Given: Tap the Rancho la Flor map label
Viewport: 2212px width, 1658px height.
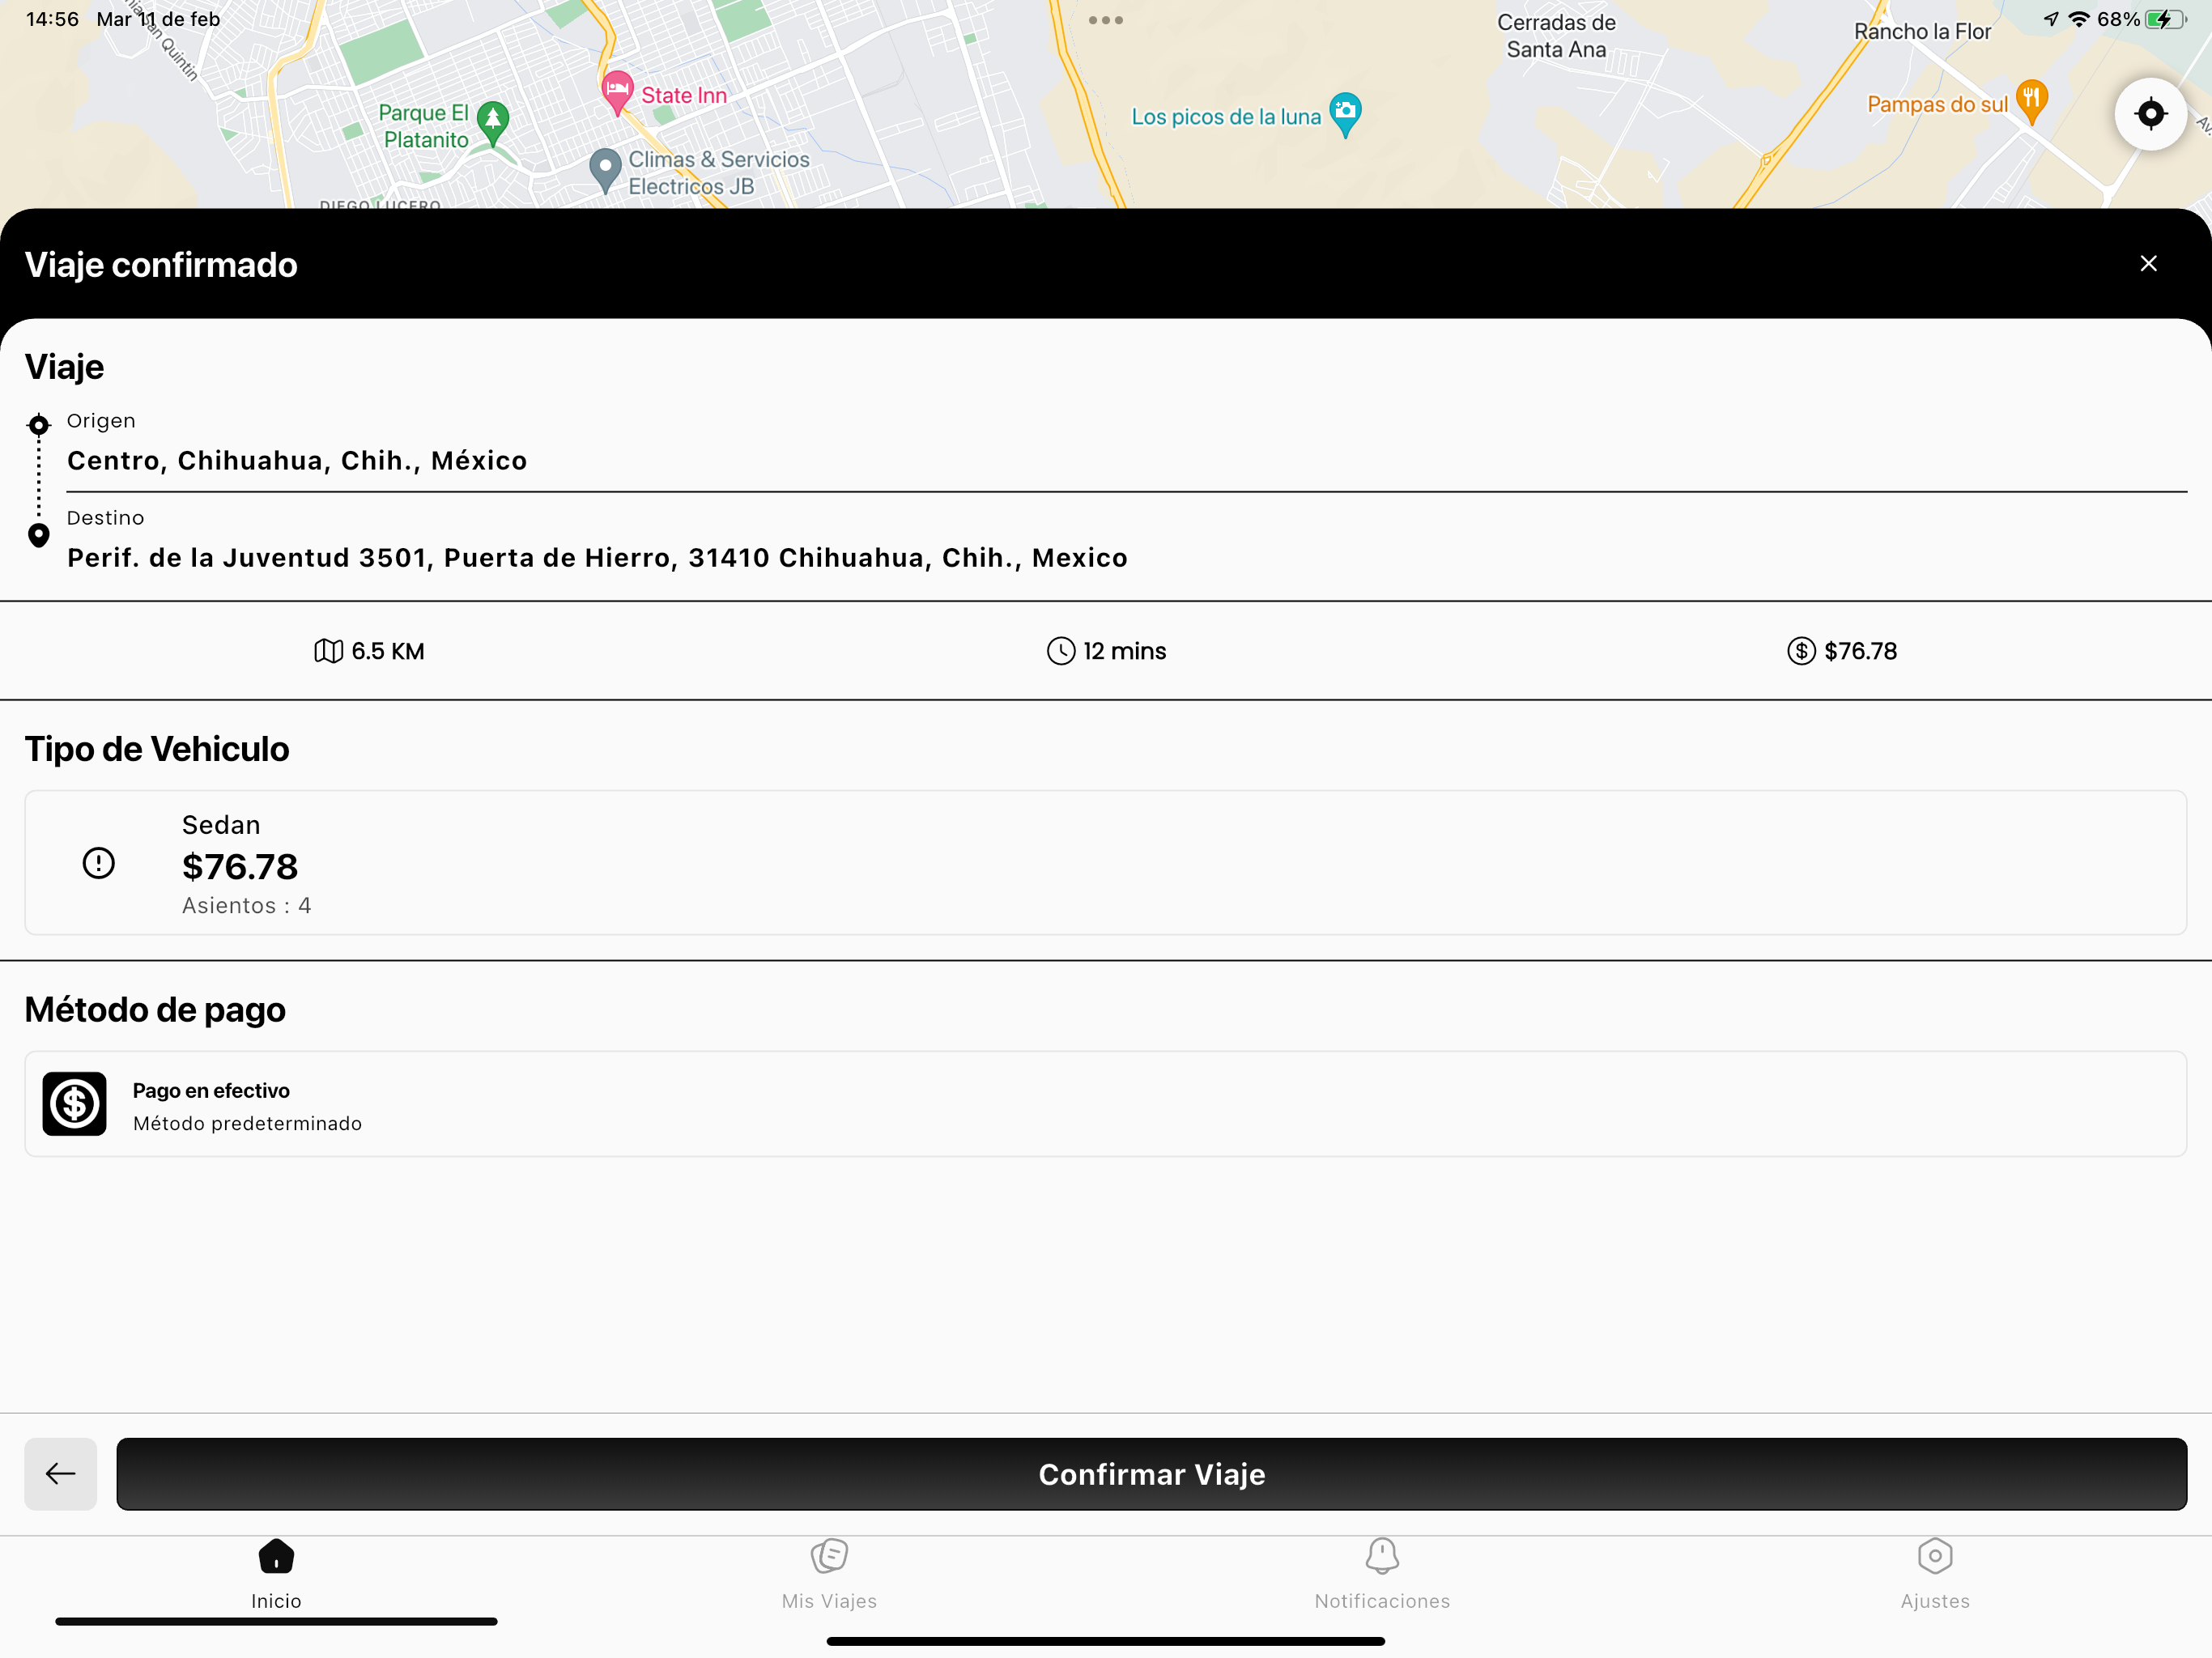Looking at the screenshot, I should click(x=1922, y=31).
